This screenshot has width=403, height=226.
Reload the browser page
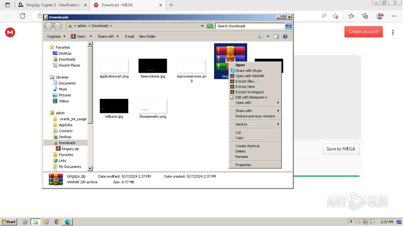pyautogui.click(x=23, y=16)
